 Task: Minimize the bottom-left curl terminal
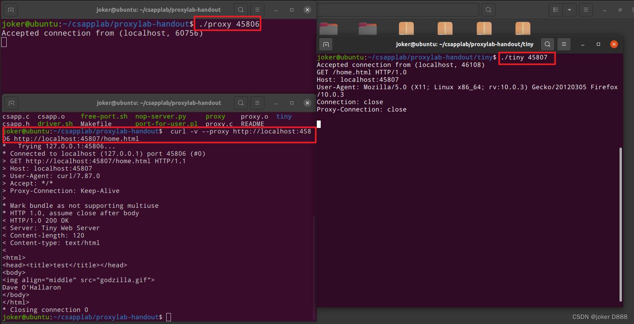[276, 103]
